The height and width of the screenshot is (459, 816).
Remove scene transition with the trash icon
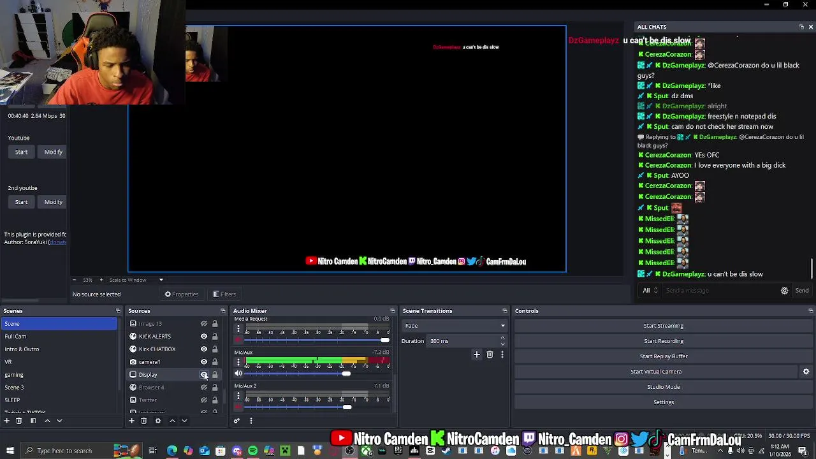tap(490, 354)
